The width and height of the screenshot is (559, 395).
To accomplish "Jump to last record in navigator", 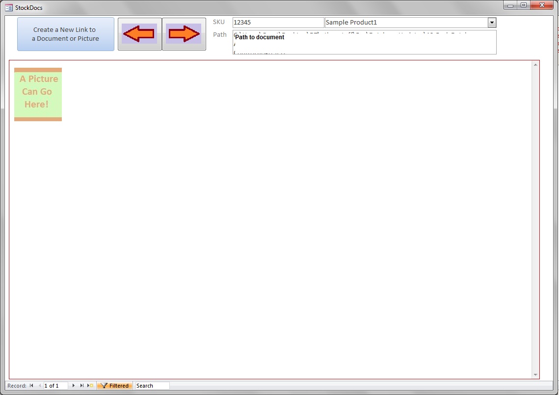I will (x=82, y=386).
